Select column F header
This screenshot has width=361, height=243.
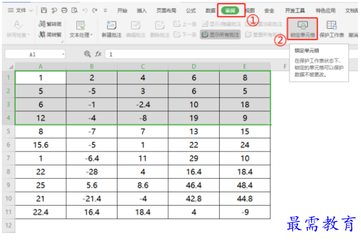(x=285, y=67)
